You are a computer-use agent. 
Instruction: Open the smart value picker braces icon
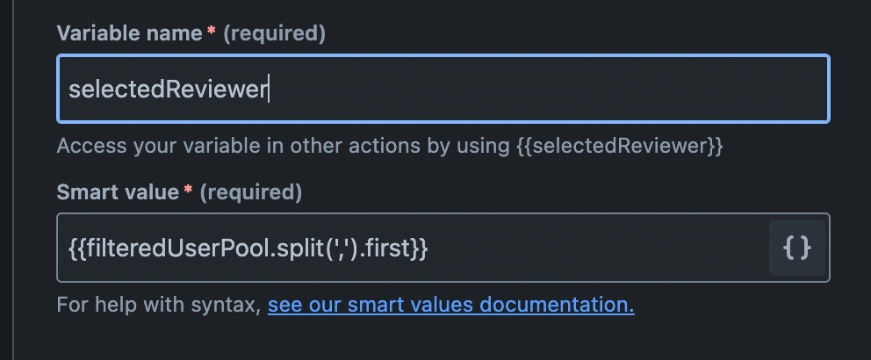(x=797, y=248)
